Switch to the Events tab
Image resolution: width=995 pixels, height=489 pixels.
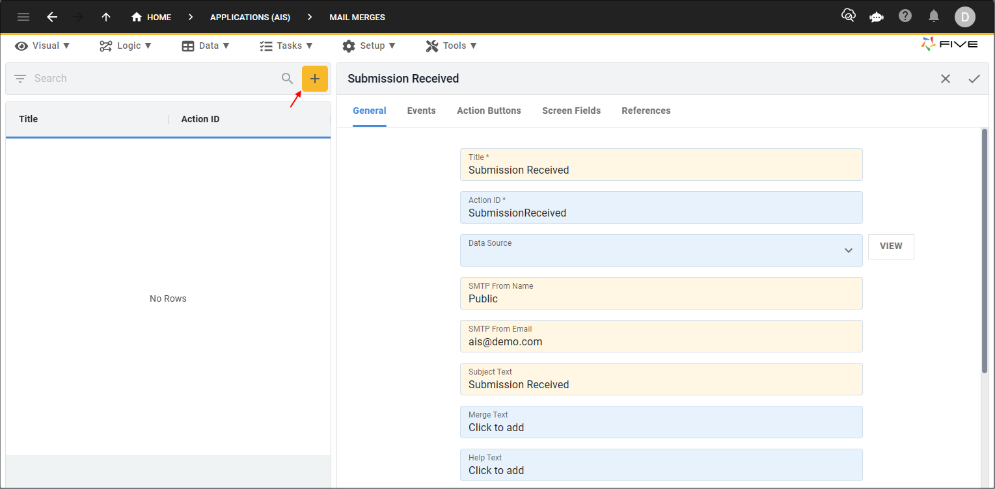pos(421,111)
